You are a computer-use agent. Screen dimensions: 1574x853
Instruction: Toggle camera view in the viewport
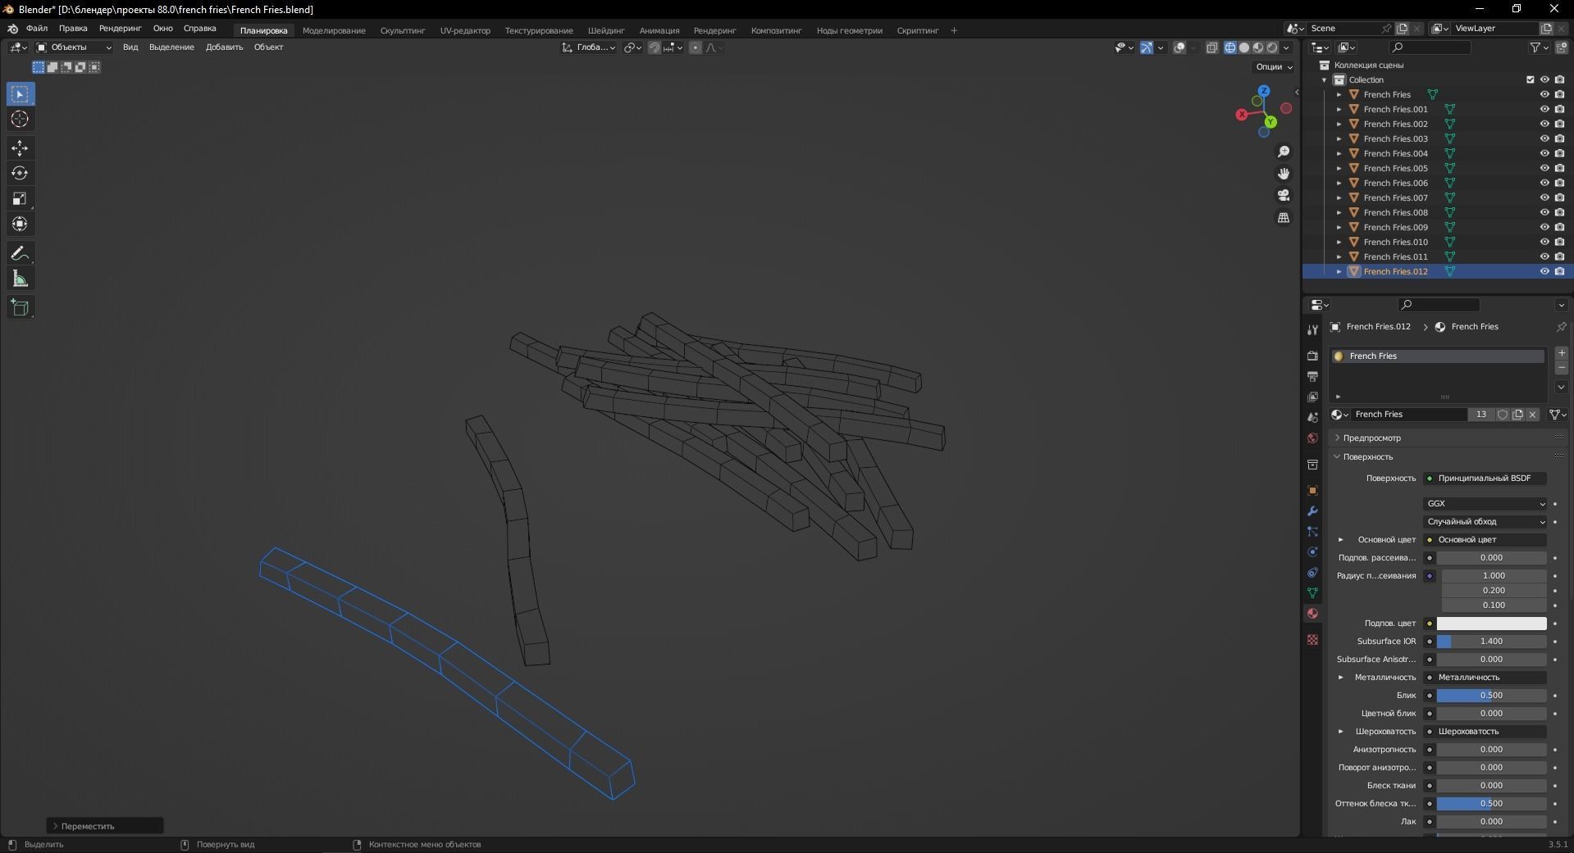(x=1284, y=195)
